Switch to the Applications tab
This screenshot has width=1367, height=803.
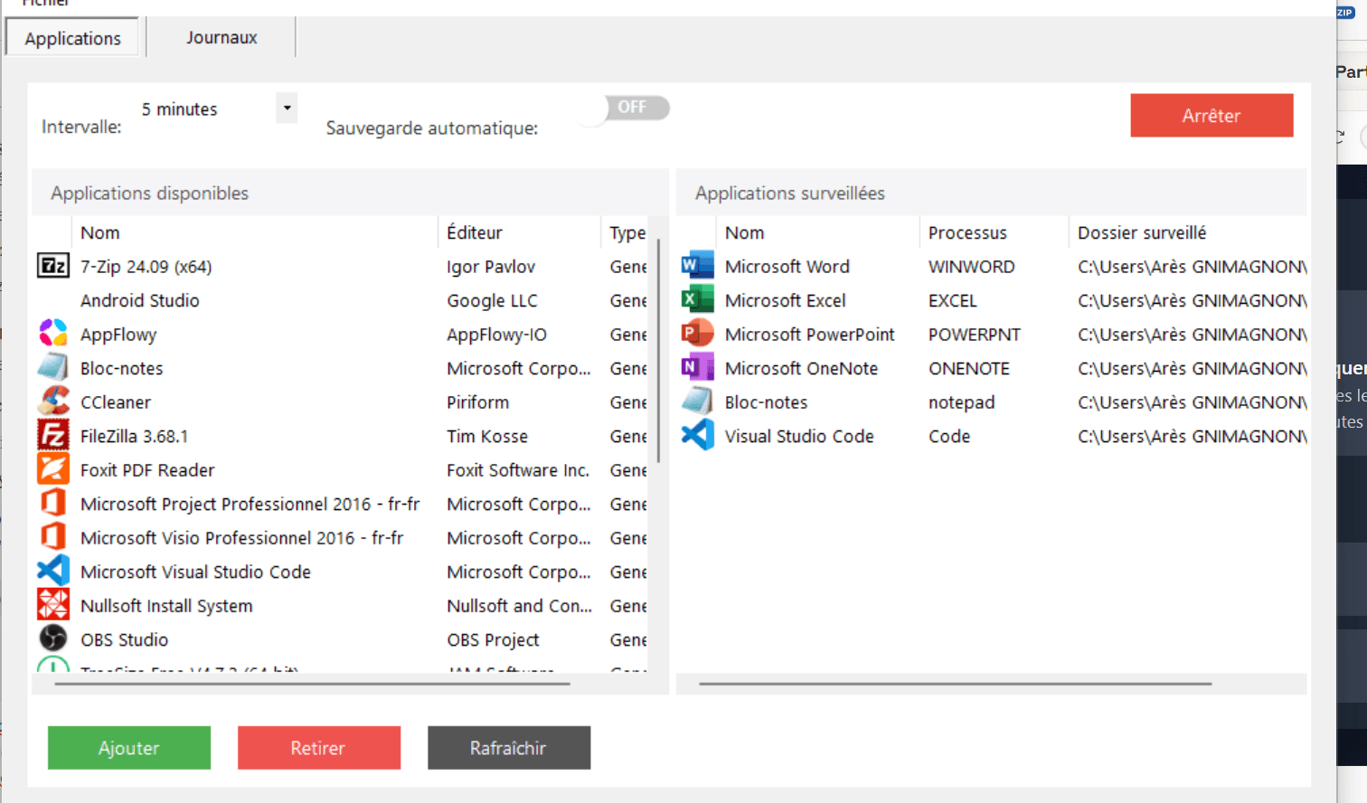[x=72, y=38]
